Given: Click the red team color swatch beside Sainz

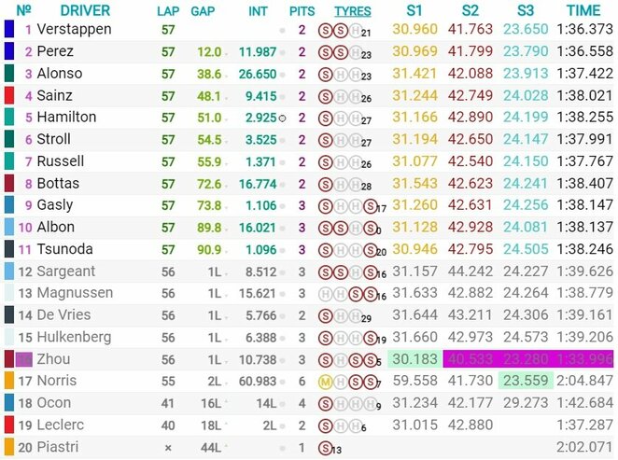Looking at the screenshot, I should pos(9,95).
